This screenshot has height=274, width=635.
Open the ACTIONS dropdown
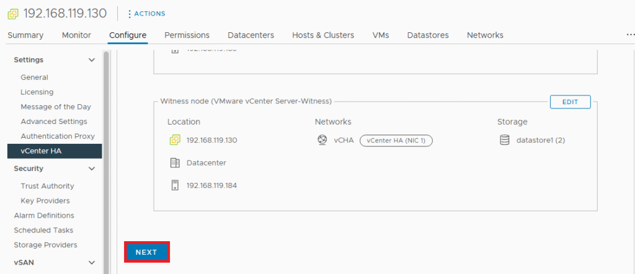(146, 14)
